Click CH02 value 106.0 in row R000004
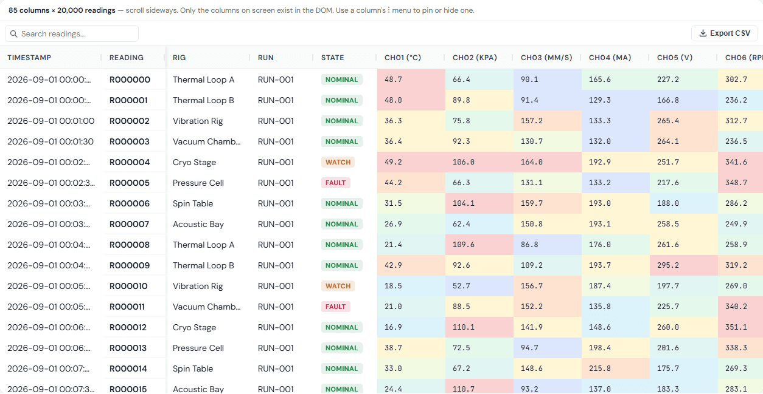This screenshot has width=763, height=394. click(479, 162)
